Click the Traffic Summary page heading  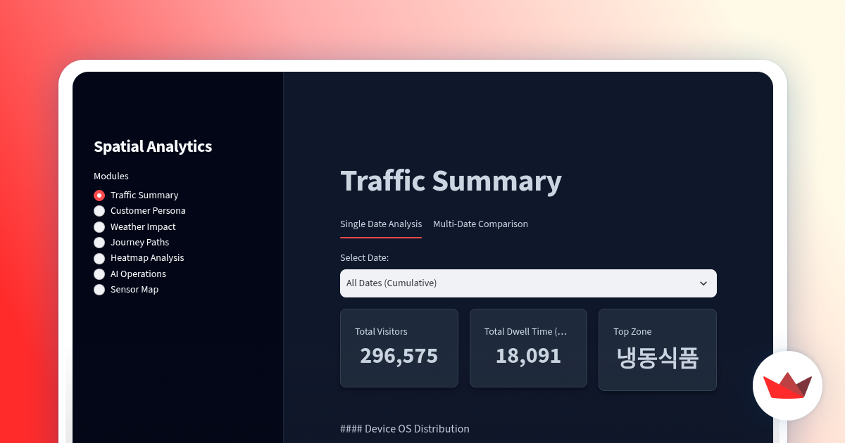451,181
